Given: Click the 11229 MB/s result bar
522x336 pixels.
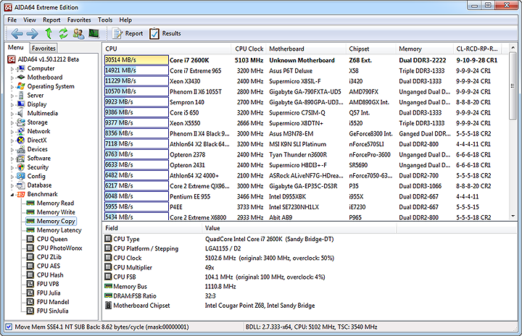Looking at the screenshot, I should click(x=136, y=81).
